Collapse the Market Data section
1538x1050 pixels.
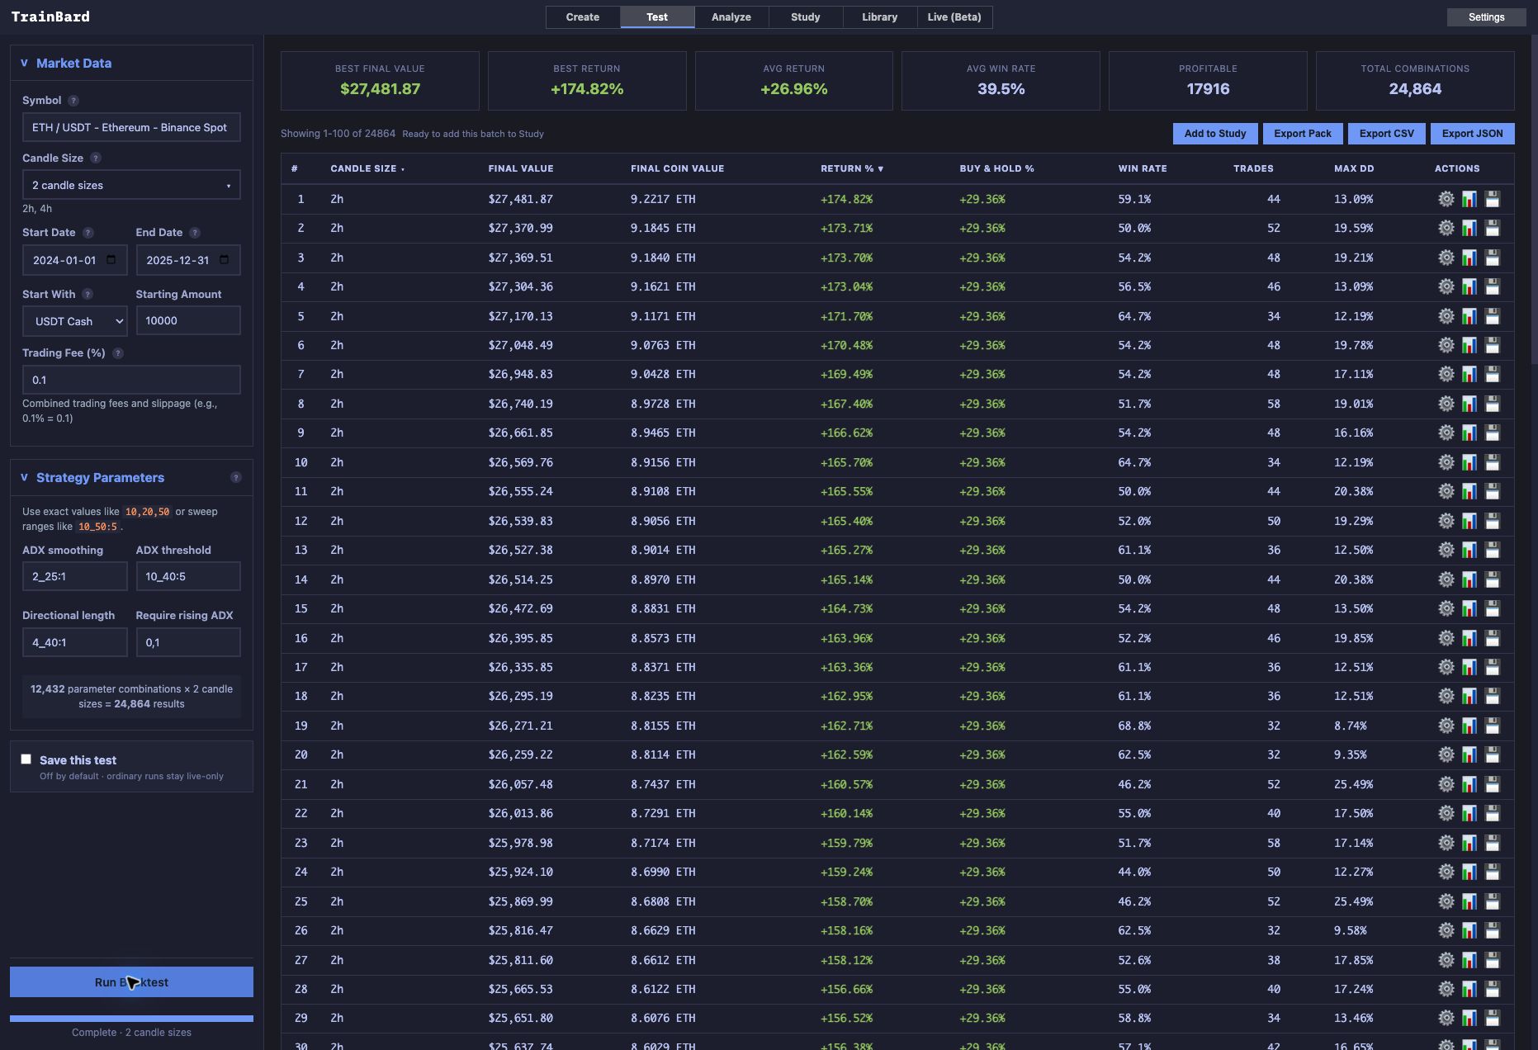[x=24, y=63]
